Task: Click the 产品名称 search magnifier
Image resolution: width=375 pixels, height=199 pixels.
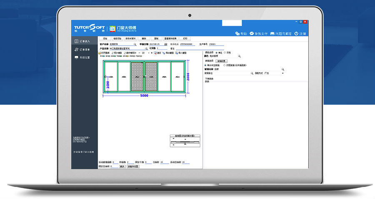Action: click(x=146, y=48)
